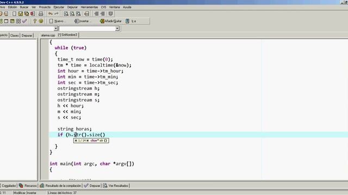Open the first class browser dropdown arrow
This screenshot has width=348, height=195.
coord(55,29)
